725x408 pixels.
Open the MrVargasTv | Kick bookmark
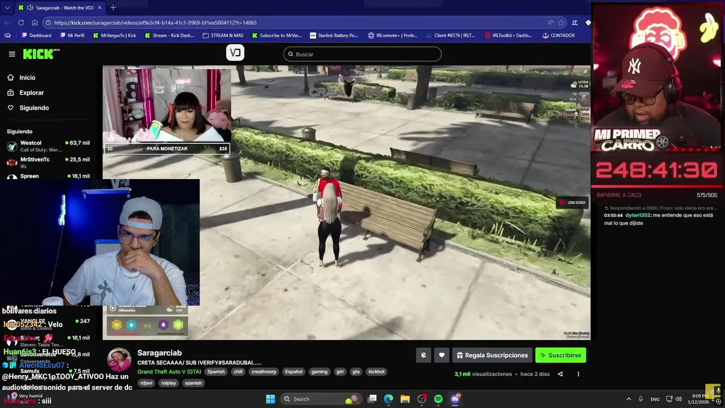pyautogui.click(x=114, y=35)
